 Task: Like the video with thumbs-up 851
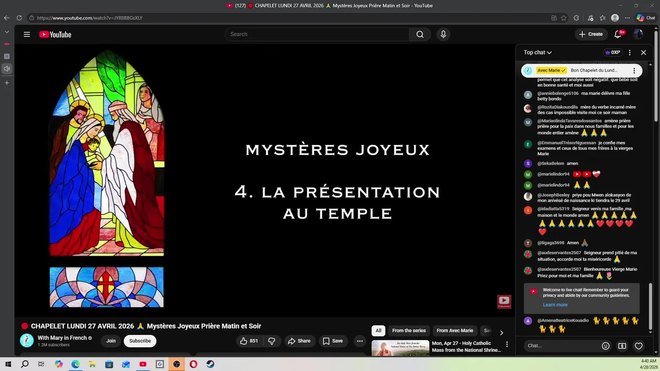pos(249,341)
